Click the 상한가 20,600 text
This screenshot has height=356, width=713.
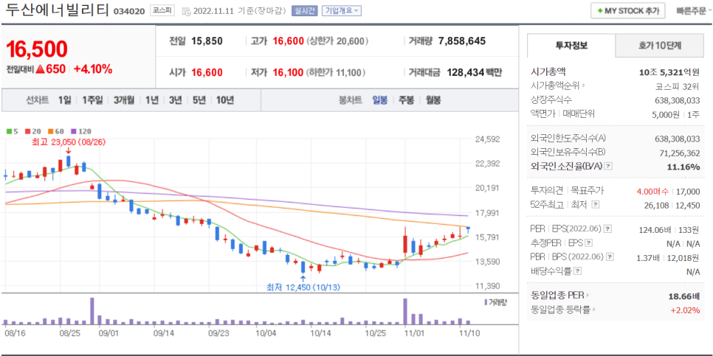tap(337, 41)
